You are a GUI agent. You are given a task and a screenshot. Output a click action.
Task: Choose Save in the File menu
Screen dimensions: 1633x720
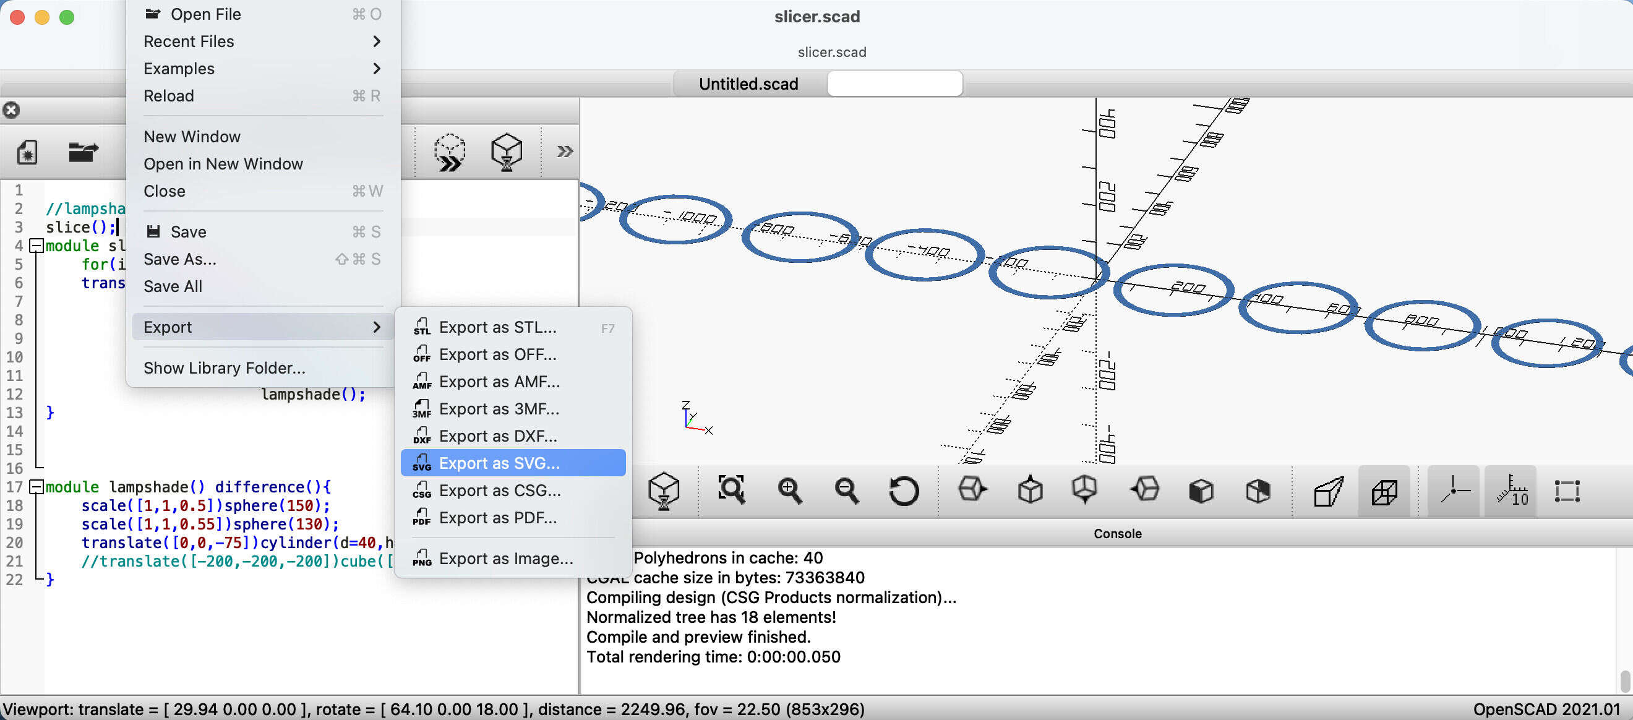point(262,231)
